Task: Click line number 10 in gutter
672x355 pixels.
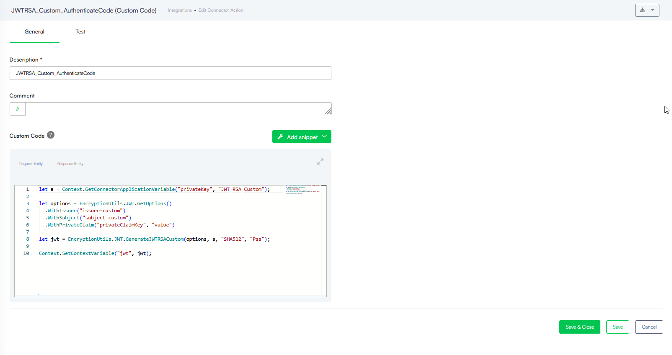Action: pyautogui.click(x=26, y=253)
